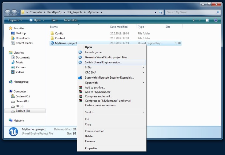Click the Help question mark icon
Viewport: 225px width, 155px height.
click(x=216, y=20)
